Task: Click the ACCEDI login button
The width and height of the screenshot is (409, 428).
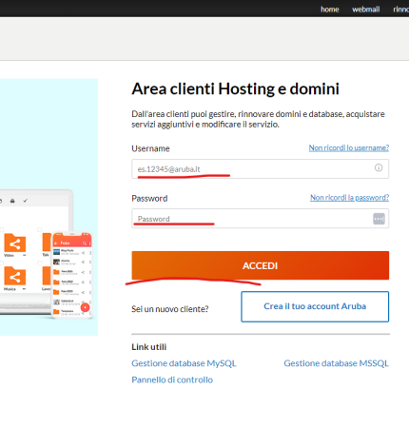Action: click(261, 265)
